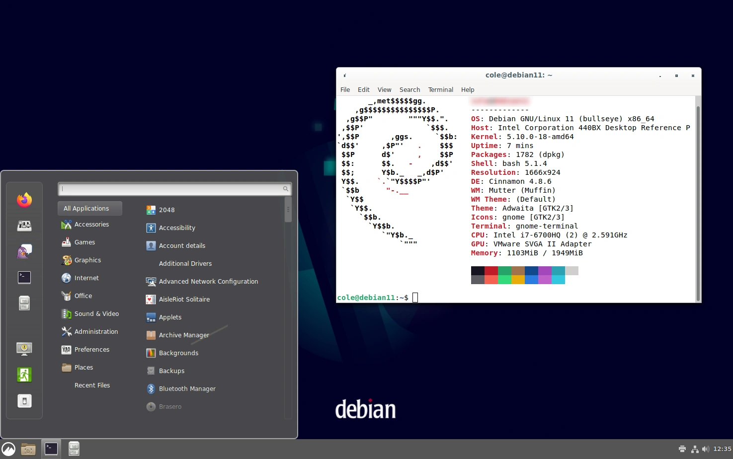Launch Firefox from the menu sidebar

click(24, 199)
